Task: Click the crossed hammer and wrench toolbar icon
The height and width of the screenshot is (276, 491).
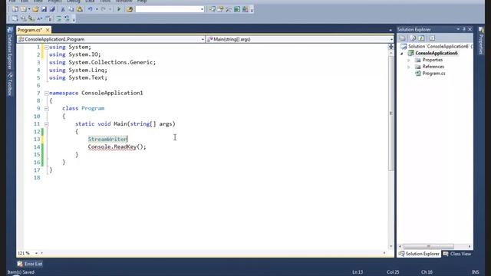Action: [229, 9]
